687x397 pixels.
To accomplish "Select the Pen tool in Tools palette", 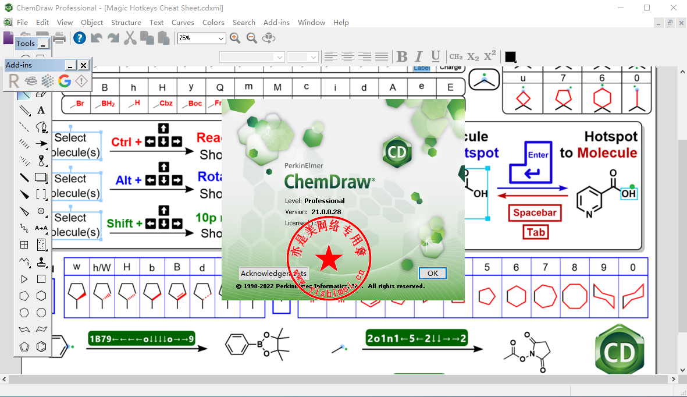I will [41, 127].
